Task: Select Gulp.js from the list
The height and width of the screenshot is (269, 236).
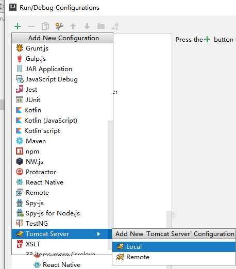Action: pyautogui.click(x=62, y=59)
